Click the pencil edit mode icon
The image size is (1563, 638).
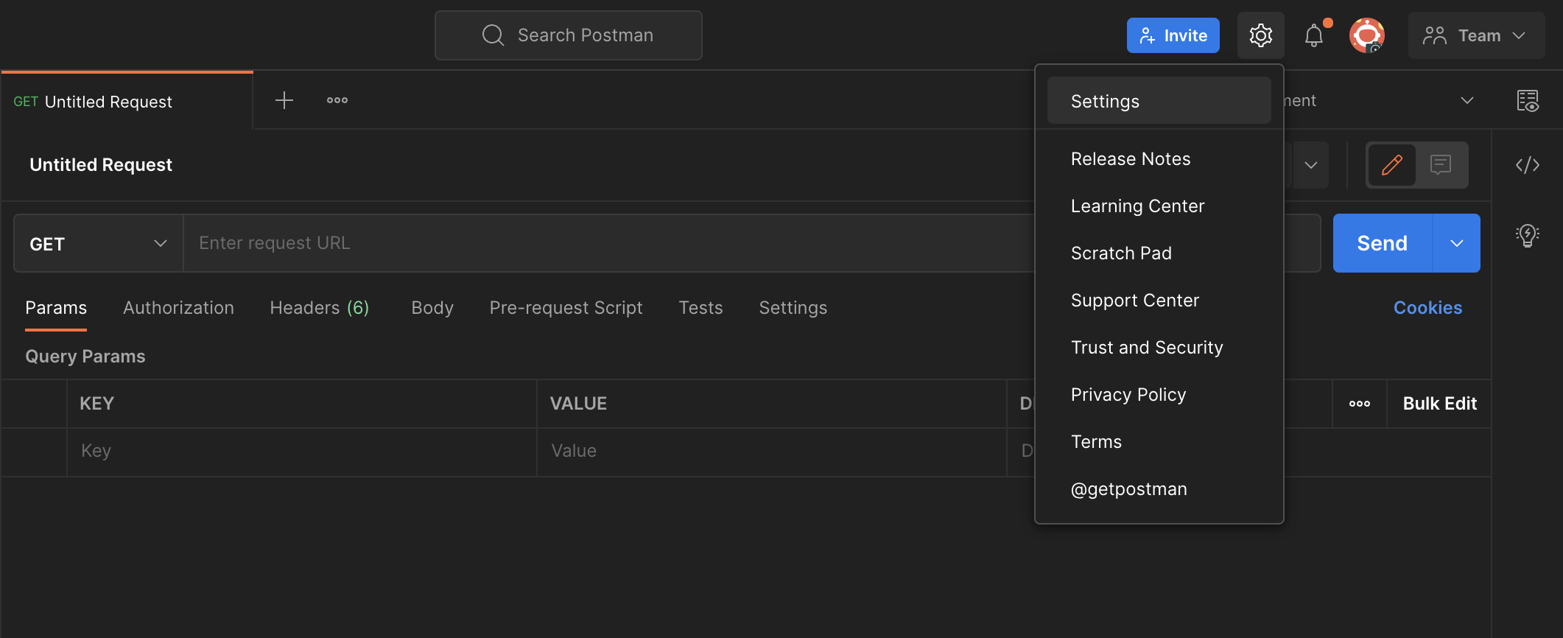tap(1391, 165)
